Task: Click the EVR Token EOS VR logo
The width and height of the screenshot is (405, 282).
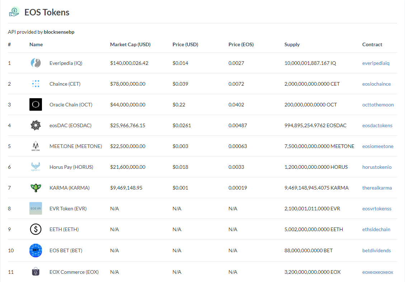Action: point(36,209)
